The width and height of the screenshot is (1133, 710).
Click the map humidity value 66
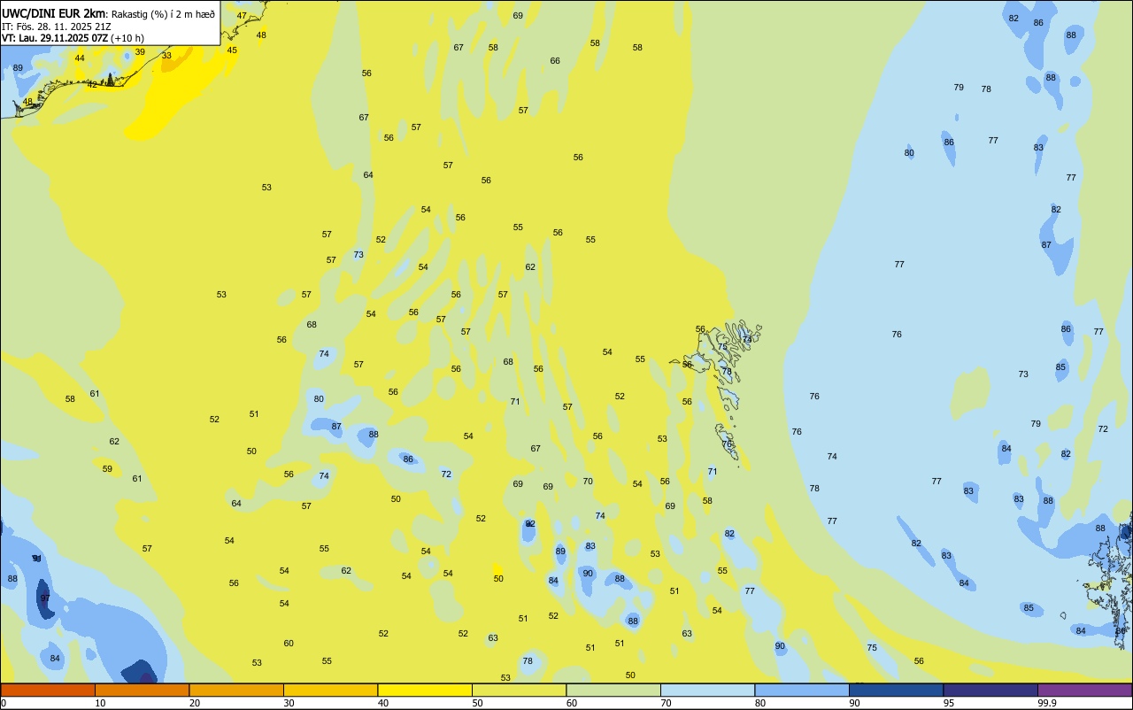pyautogui.click(x=555, y=61)
